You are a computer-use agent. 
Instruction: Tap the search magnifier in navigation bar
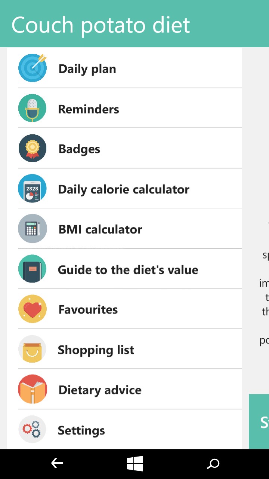[x=213, y=464]
